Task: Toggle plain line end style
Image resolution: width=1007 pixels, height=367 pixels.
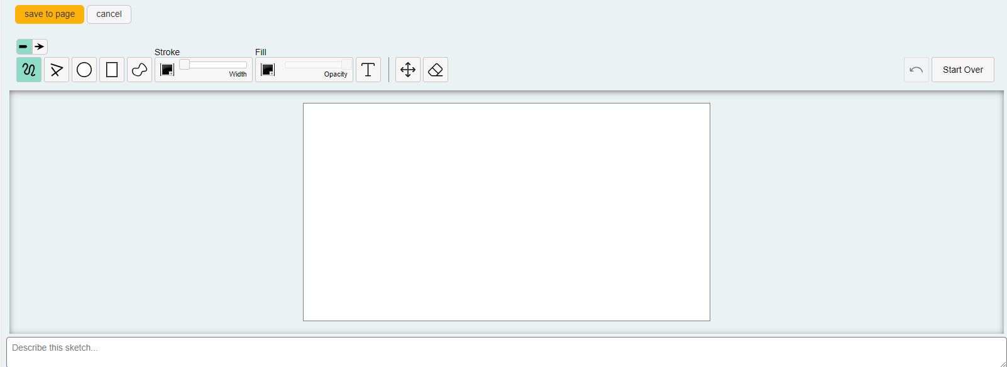Action: (x=24, y=46)
